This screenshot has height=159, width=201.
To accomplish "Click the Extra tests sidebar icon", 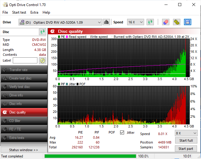I will tap(5, 138).
